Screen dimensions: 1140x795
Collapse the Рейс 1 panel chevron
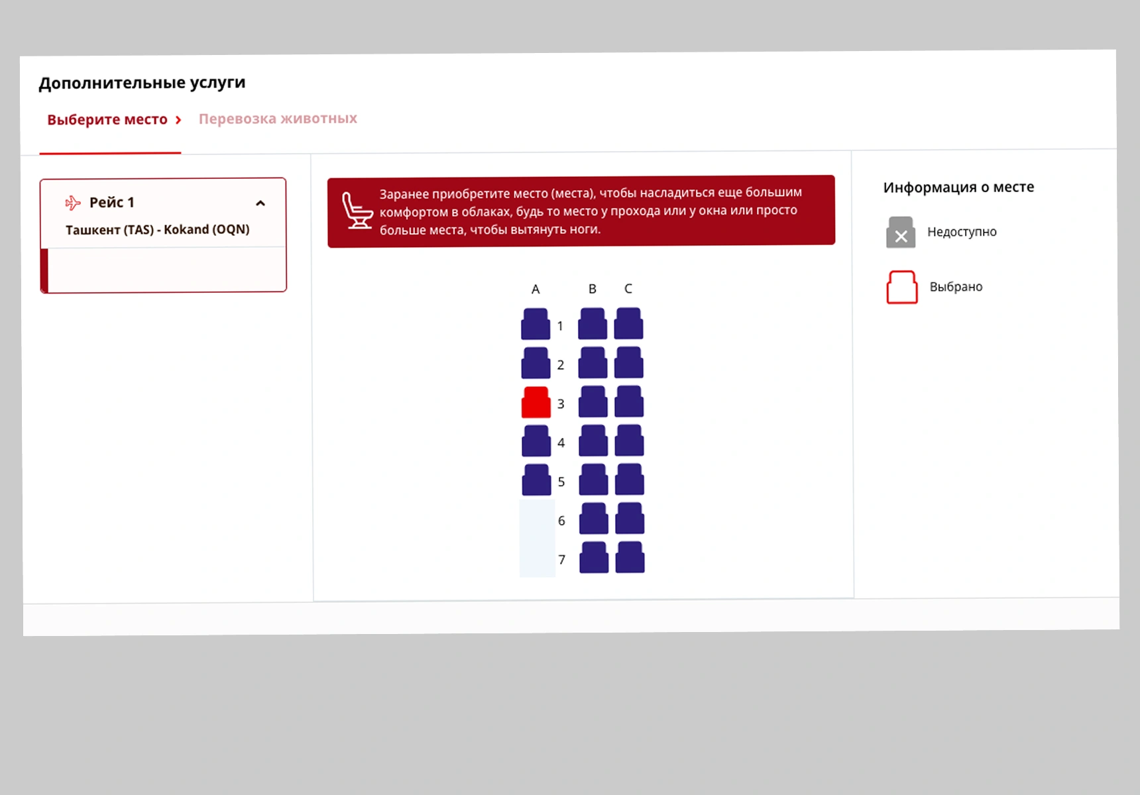click(260, 203)
